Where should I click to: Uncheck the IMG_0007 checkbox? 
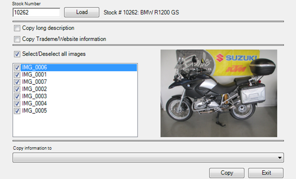(17, 82)
